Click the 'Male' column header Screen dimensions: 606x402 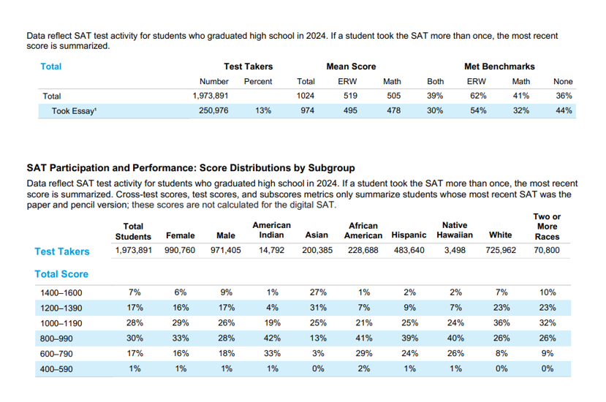(226, 236)
